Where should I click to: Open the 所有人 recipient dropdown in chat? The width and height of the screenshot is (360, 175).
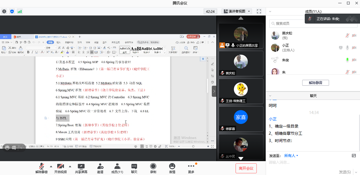(291, 155)
